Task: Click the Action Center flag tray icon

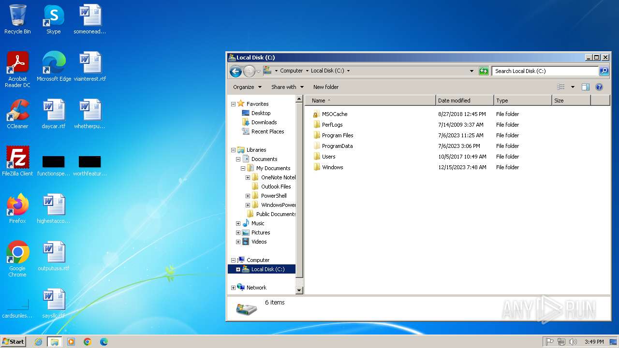Action: click(x=549, y=342)
